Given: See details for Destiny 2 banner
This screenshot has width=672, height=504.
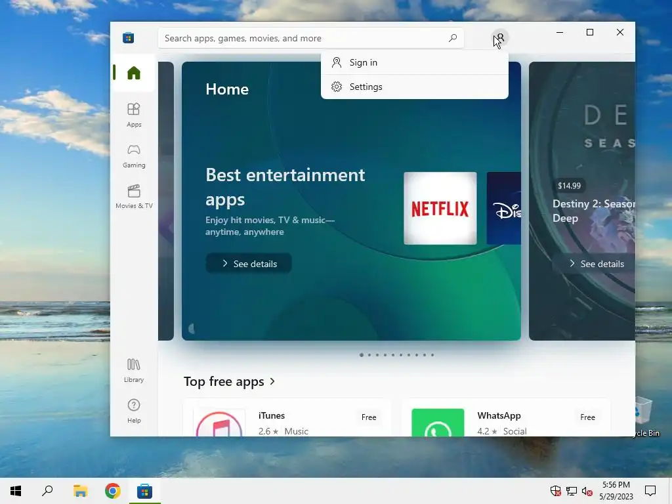Looking at the screenshot, I should [594, 264].
